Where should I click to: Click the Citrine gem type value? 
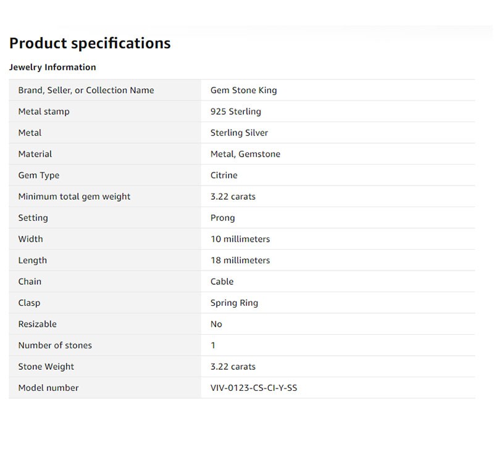[x=224, y=175]
